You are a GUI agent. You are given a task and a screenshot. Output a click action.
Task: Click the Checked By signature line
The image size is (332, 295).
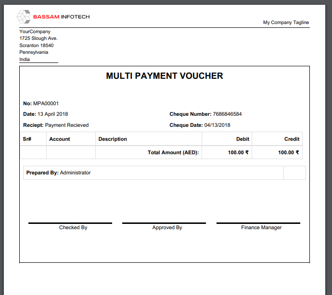click(x=70, y=223)
